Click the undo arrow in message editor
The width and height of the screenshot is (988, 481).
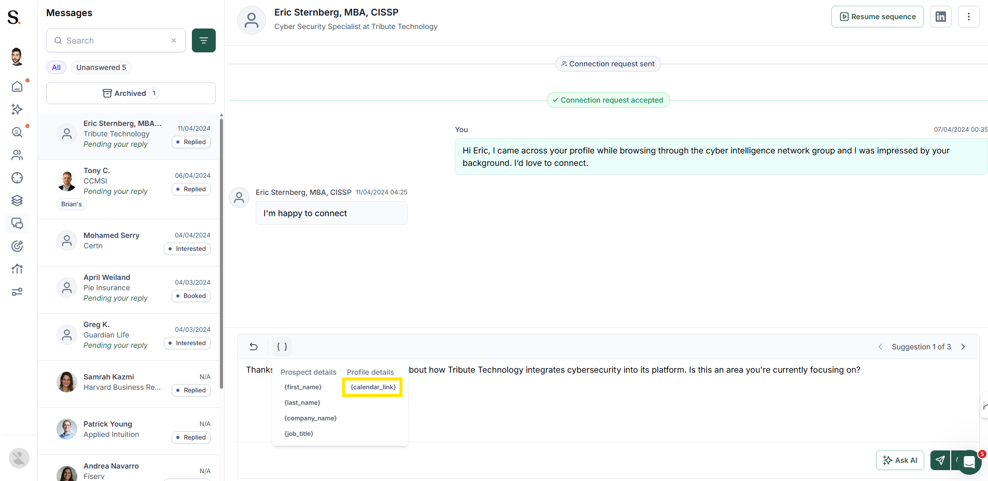[x=254, y=347]
